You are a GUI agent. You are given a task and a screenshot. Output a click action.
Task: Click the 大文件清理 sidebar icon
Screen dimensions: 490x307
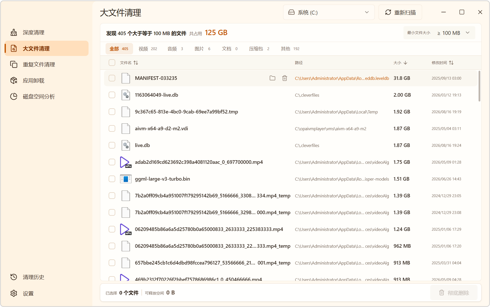click(x=14, y=48)
